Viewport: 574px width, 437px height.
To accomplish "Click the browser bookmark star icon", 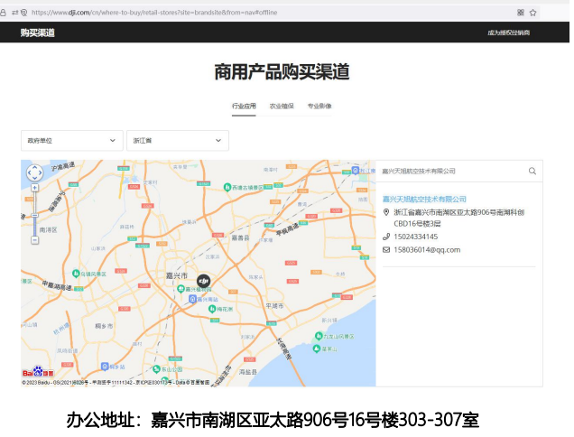I will coord(533,13).
